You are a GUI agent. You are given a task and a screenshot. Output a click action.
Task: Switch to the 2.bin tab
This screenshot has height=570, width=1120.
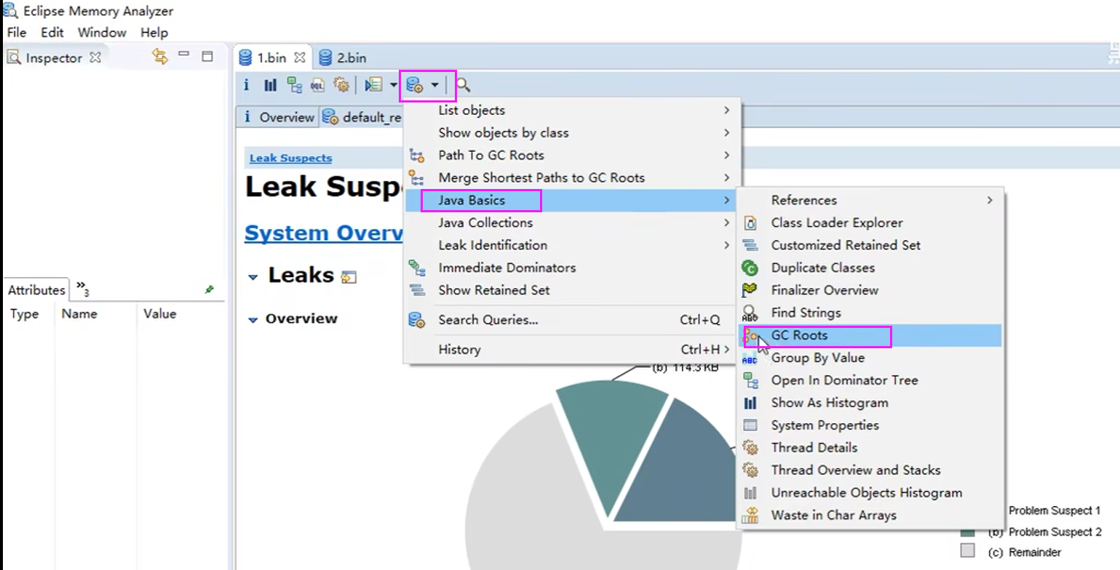click(343, 57)
